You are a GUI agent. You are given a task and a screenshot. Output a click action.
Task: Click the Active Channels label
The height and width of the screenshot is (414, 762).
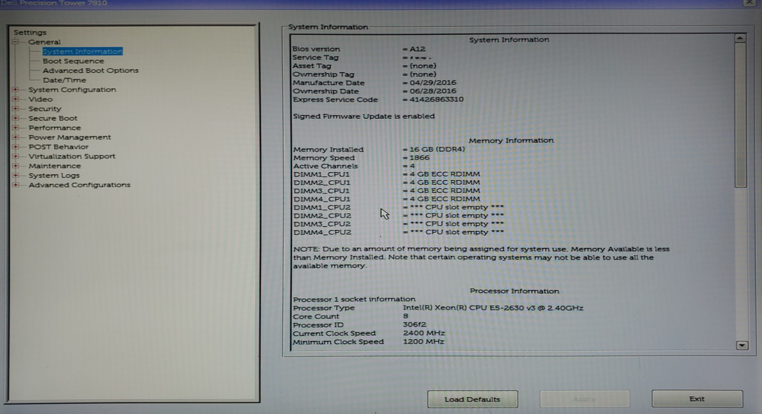tap(325, 166)
